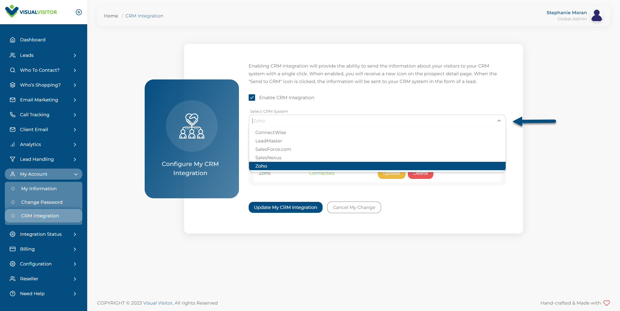
Task: Expand the Leads submenu chevron
Action: [x=75, y=56]
